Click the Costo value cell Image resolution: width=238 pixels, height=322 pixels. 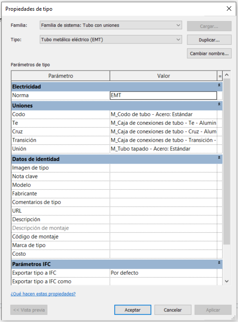click(x=163, y=254)
